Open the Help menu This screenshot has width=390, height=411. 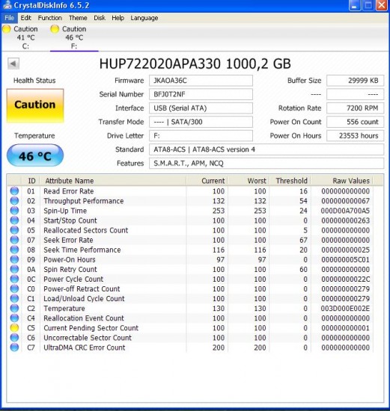[x=118, y=18]
